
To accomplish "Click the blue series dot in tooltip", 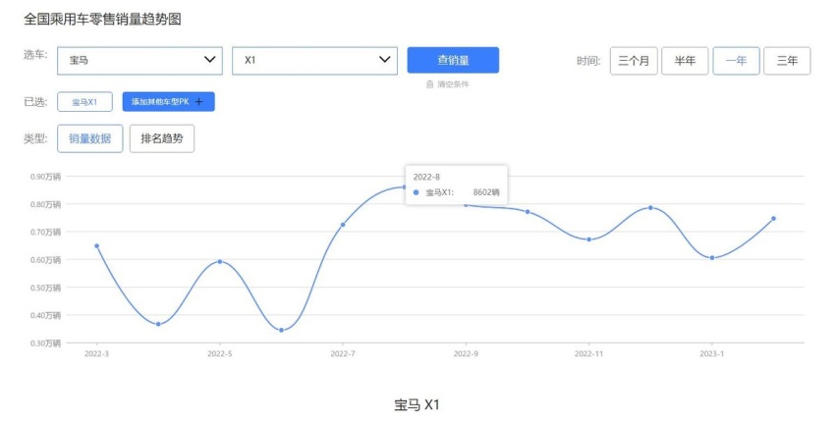I will pos(417,192).
